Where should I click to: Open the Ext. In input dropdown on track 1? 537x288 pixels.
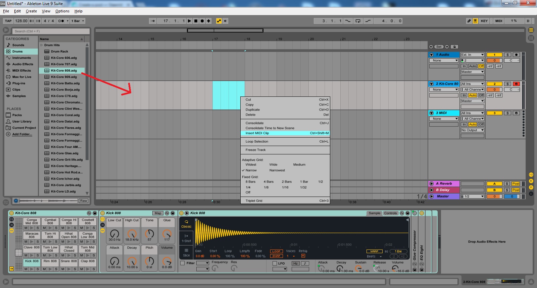pyautogui.click(x=472, y=55)
